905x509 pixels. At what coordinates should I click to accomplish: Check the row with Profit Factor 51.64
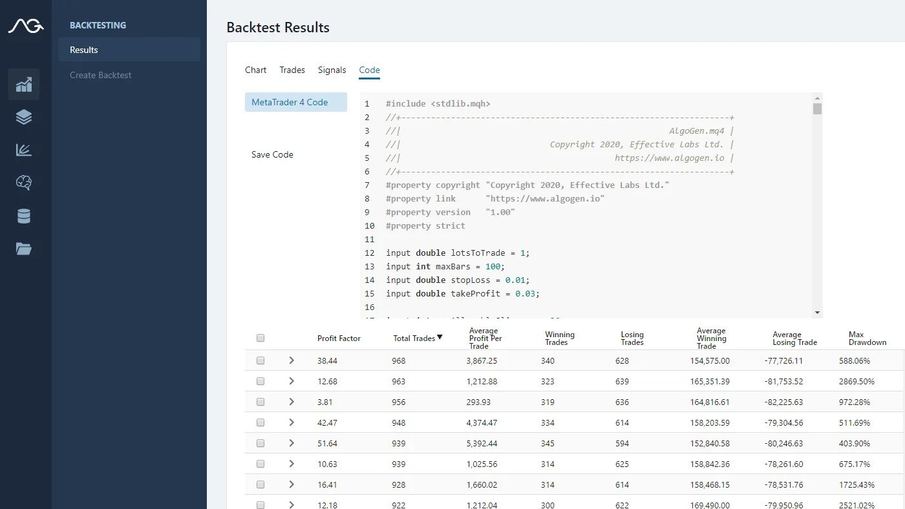[261, 443]
